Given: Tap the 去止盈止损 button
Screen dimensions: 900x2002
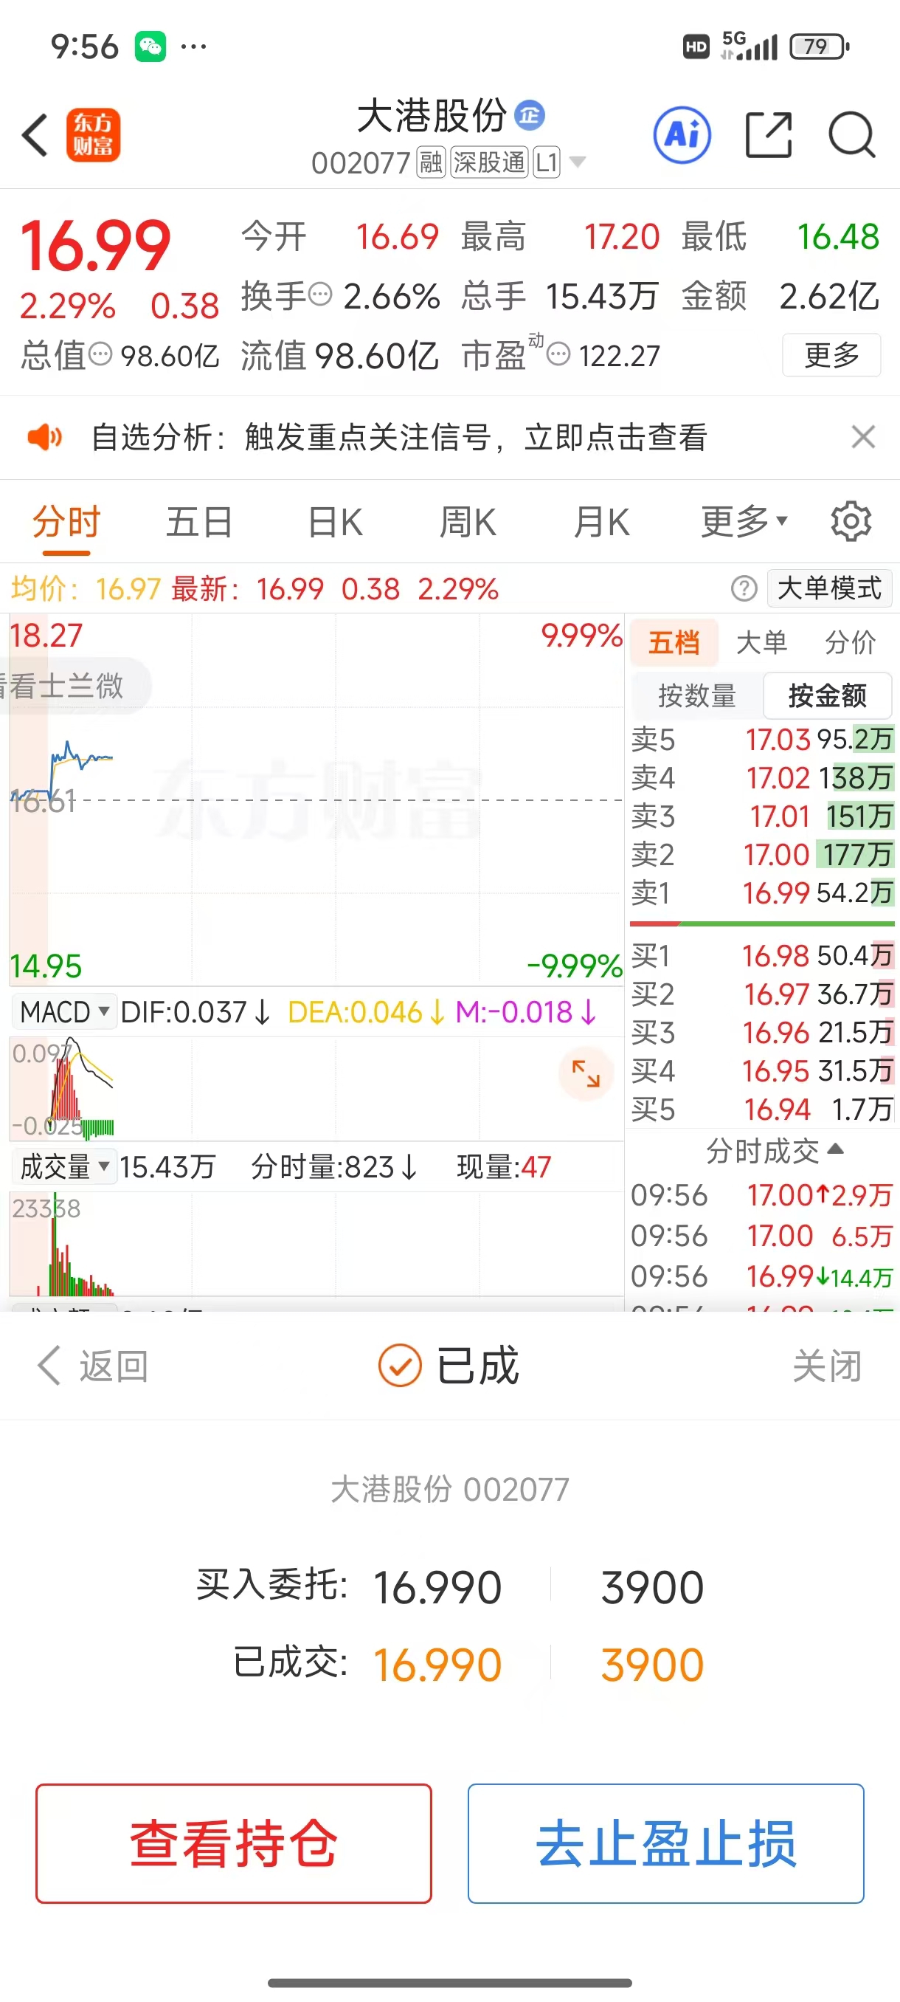Looking at the screenshot, I should pyautogui.click(x=665, y=1843).
